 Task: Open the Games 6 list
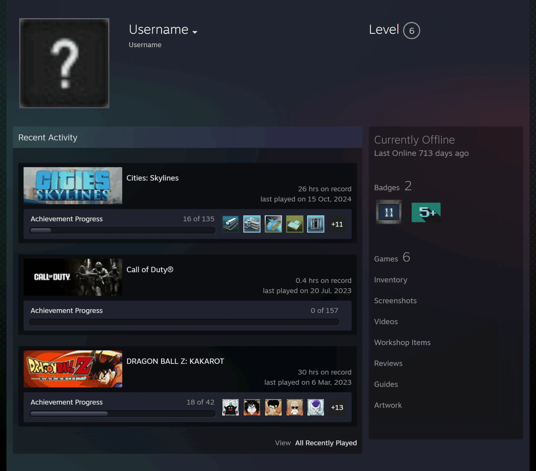tap(392, 257)
